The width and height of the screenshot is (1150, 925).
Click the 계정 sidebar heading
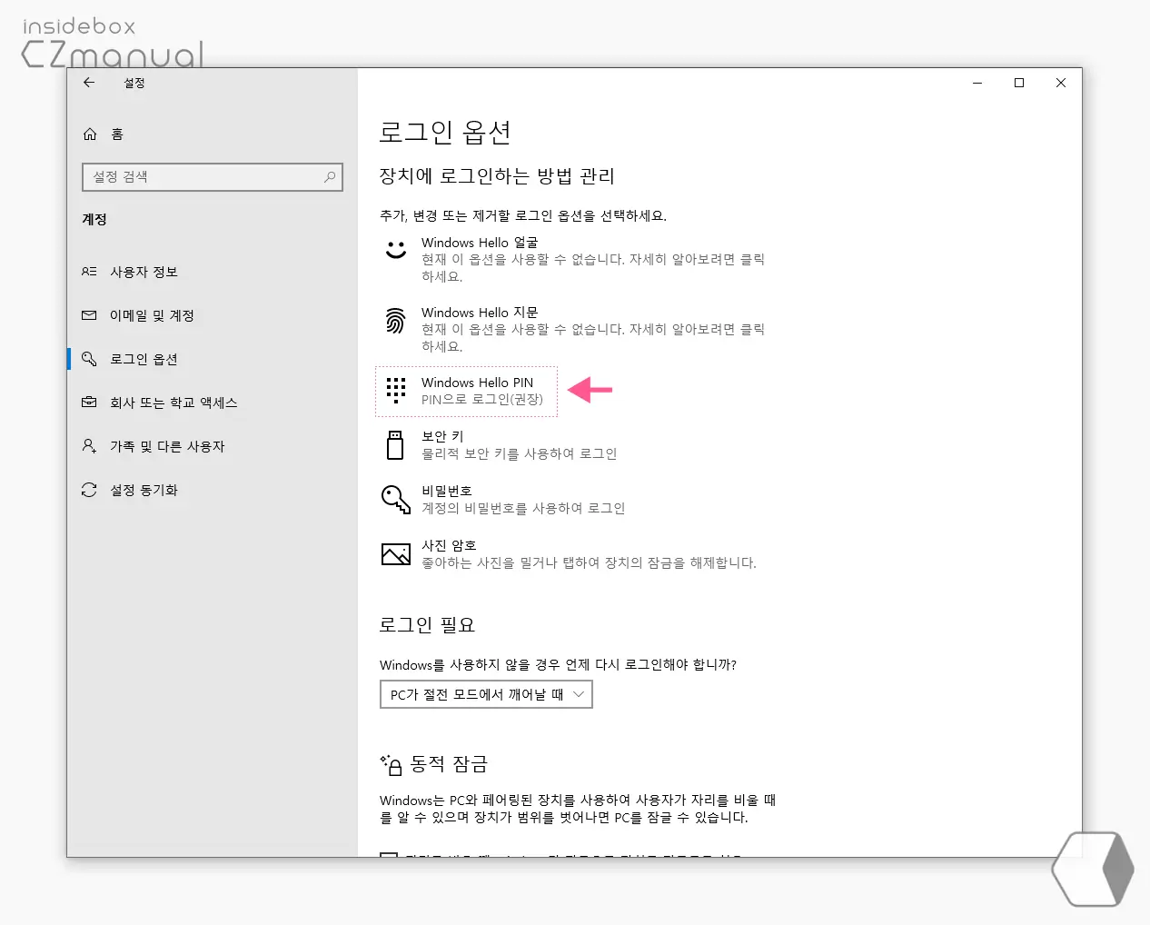(94, 219)
